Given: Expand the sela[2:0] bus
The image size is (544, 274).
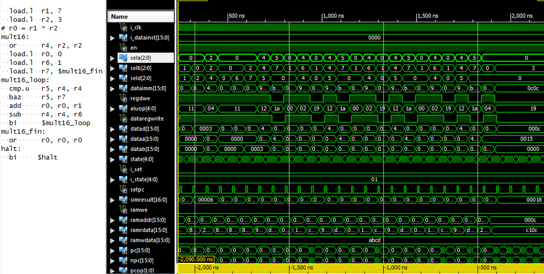Looking at the screenshot, I should point(112,58).
